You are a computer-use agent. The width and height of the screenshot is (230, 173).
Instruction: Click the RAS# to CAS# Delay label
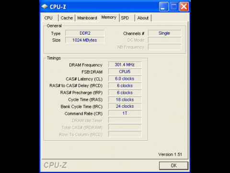[76, 86]
